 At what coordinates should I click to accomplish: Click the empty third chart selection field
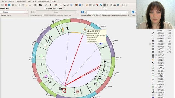pyautogui.click(x=106, y=12)
